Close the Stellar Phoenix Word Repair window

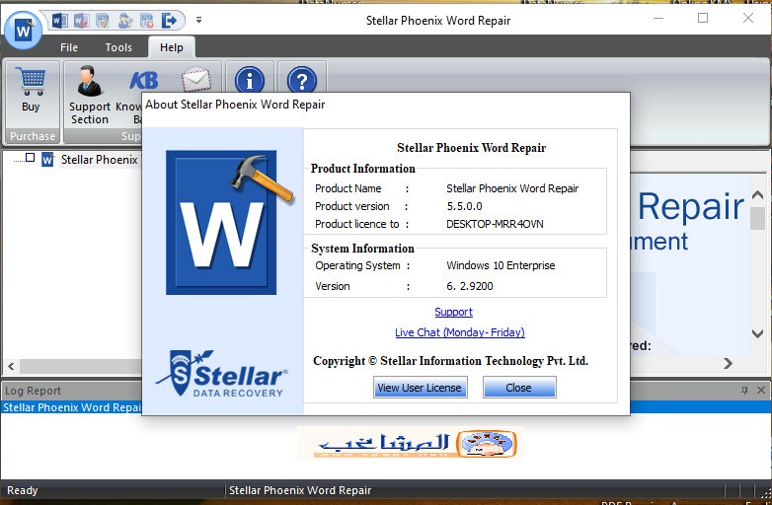[x=748, y=18]
